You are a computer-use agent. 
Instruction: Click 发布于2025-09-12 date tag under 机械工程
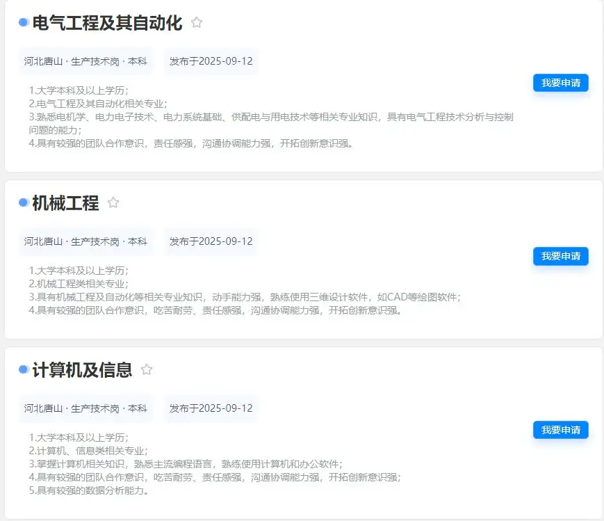[x=211, y=241]
